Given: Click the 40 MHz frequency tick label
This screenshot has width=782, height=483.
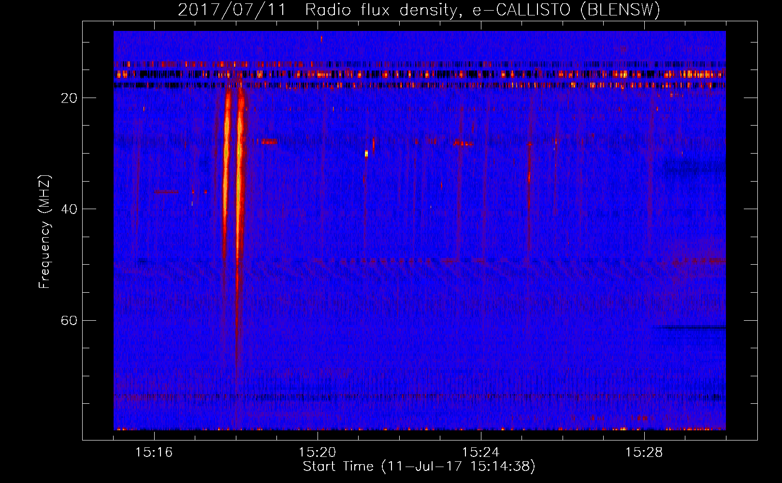Looking at the screenshot, I should 69,209.
